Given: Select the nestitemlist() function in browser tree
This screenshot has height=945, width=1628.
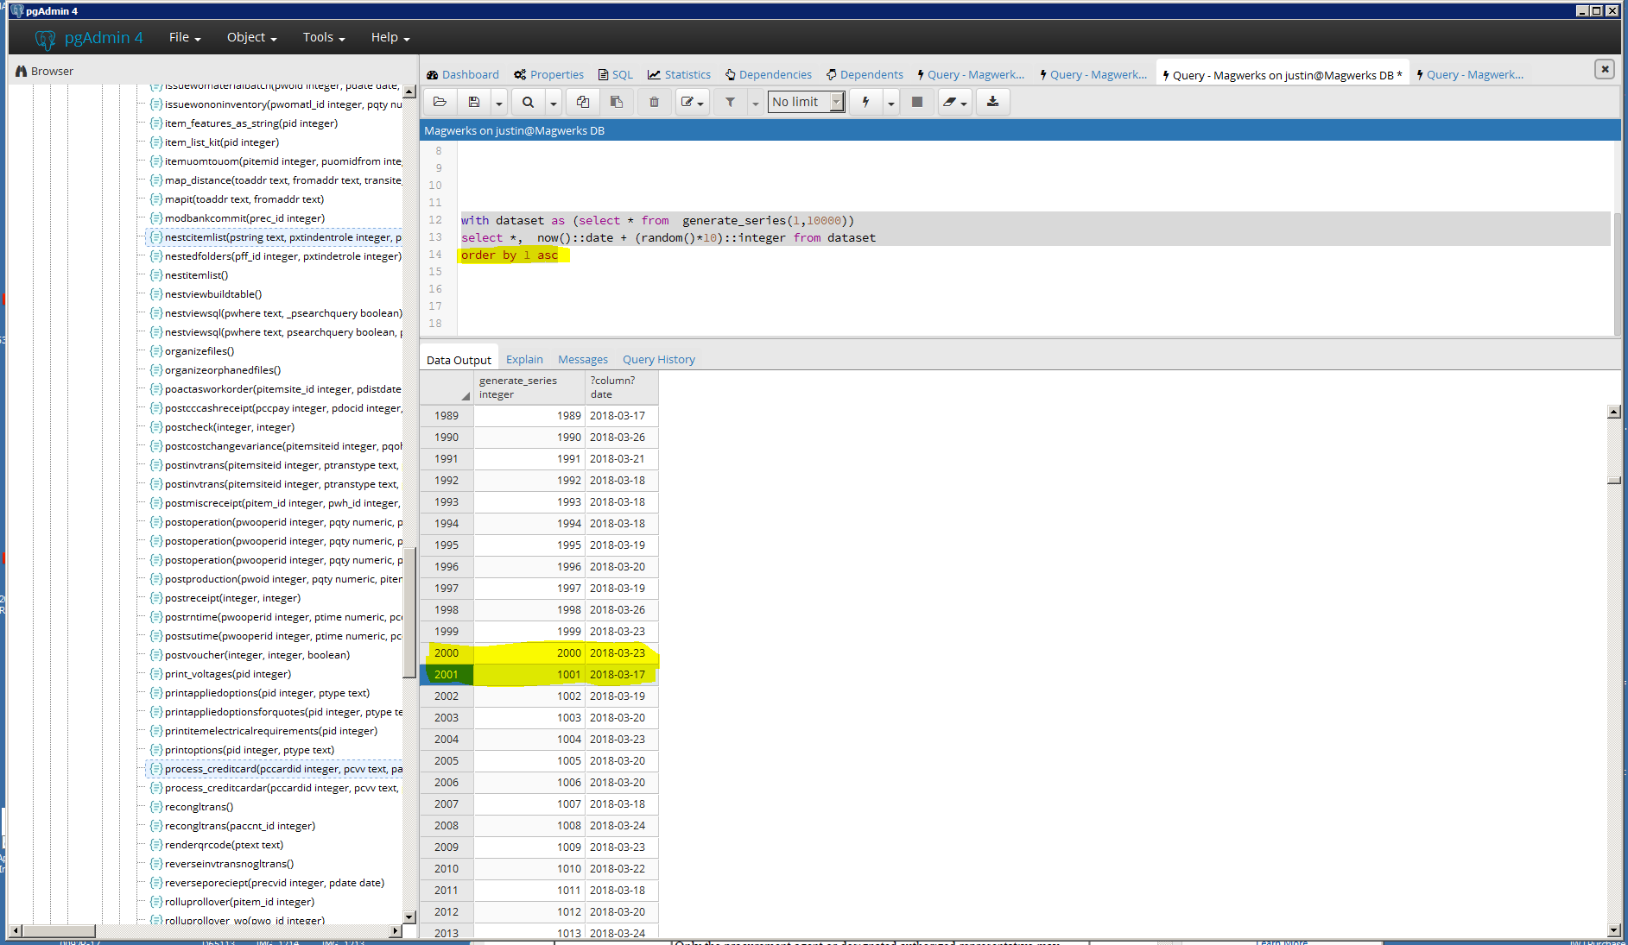Looking at the screenshot, I should 196,275.
